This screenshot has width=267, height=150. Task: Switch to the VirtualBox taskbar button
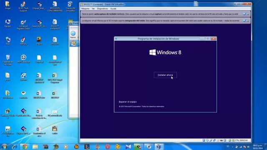click(159, 147)
